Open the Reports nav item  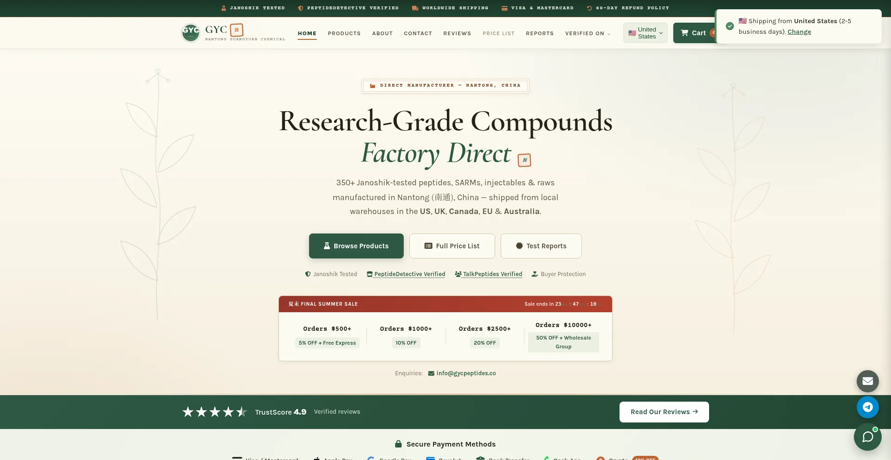[540, 33]
